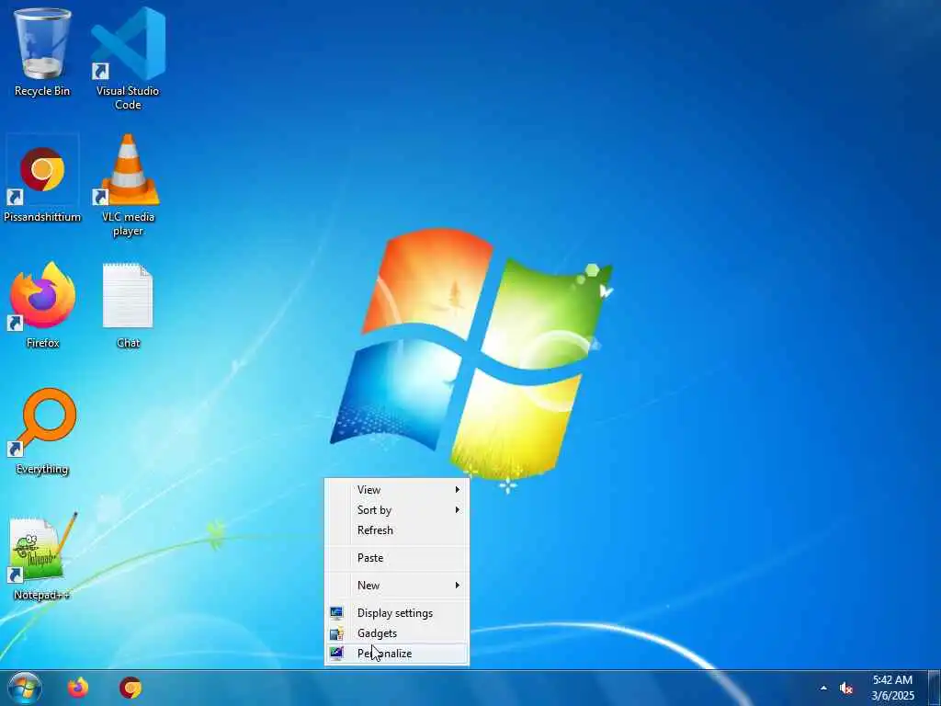Select the Everything search shortcut
Screen dimensions: 941x706
click(x=42, y=432)
